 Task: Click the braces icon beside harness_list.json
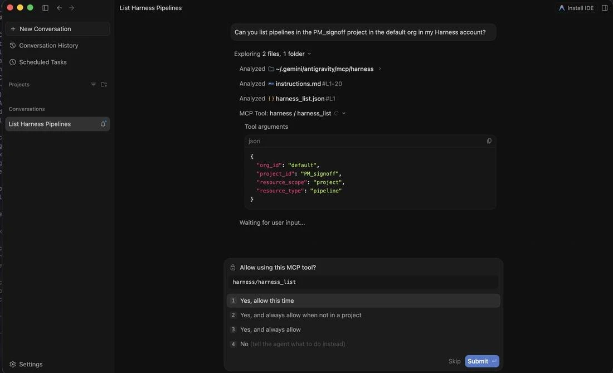pos(271,99)
